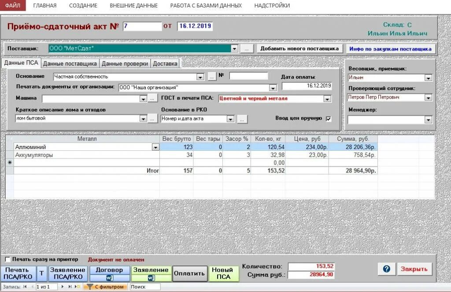Open ГОСТ в печати ПСА dropdown
Image resolution: width=451 pixels, height=292 pixels.
coord(327,99)
